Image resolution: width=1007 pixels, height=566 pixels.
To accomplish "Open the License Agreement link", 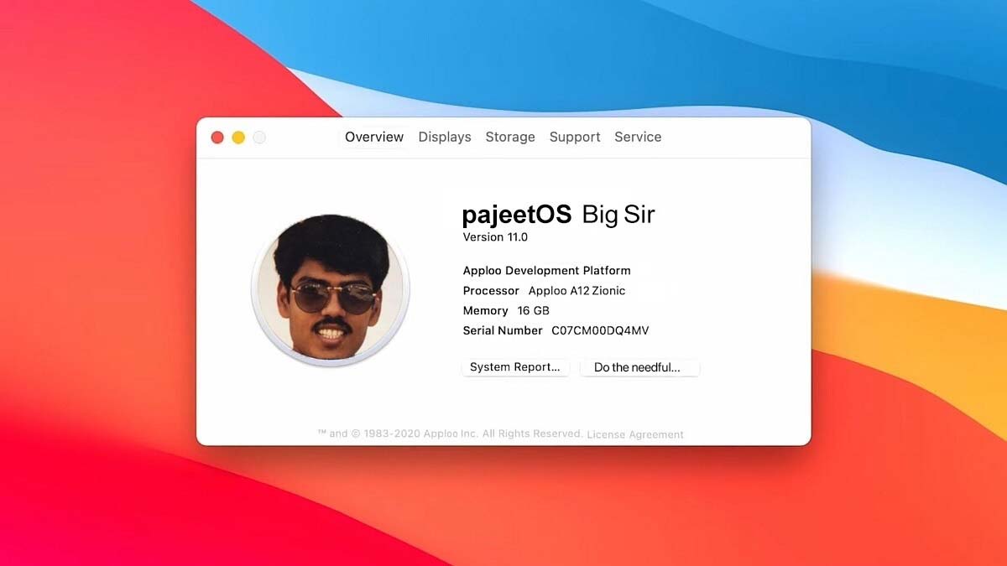I will tap(635, 434).
